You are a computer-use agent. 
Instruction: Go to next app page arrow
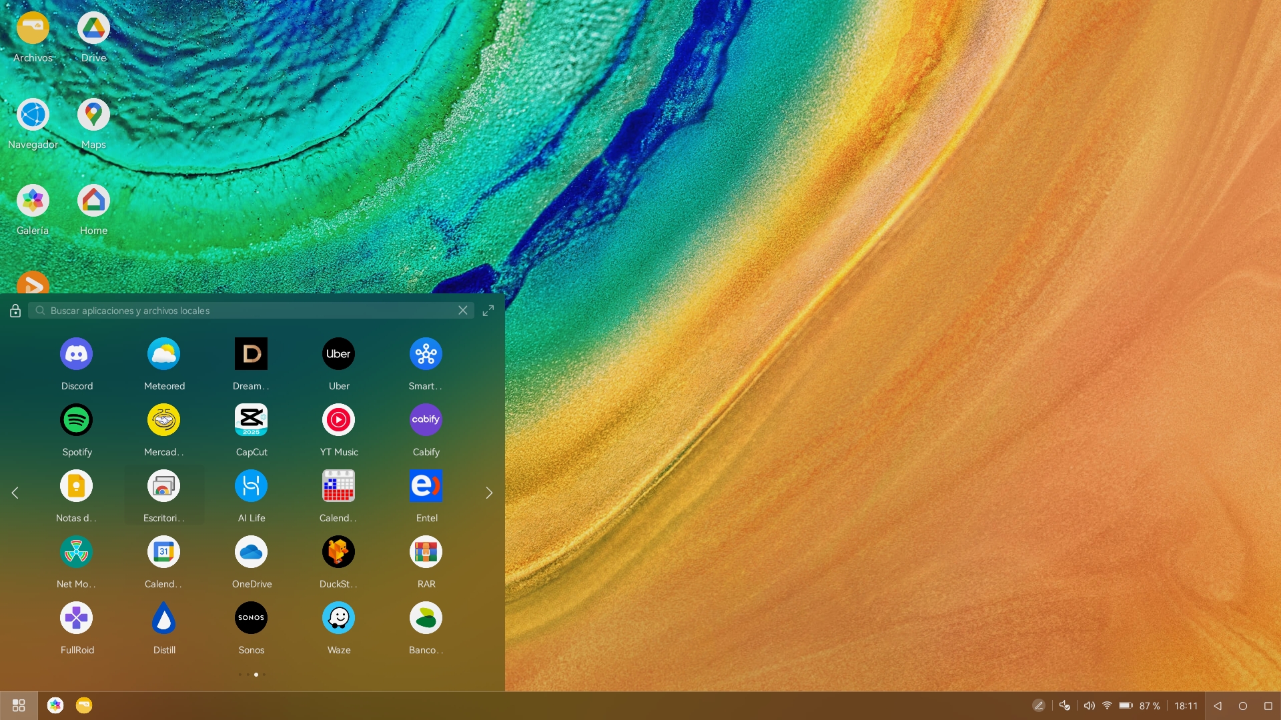coord(489,493)
